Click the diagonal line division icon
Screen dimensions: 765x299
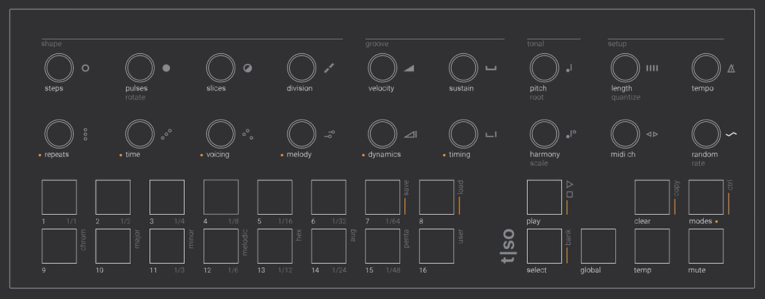coord(329,68)
